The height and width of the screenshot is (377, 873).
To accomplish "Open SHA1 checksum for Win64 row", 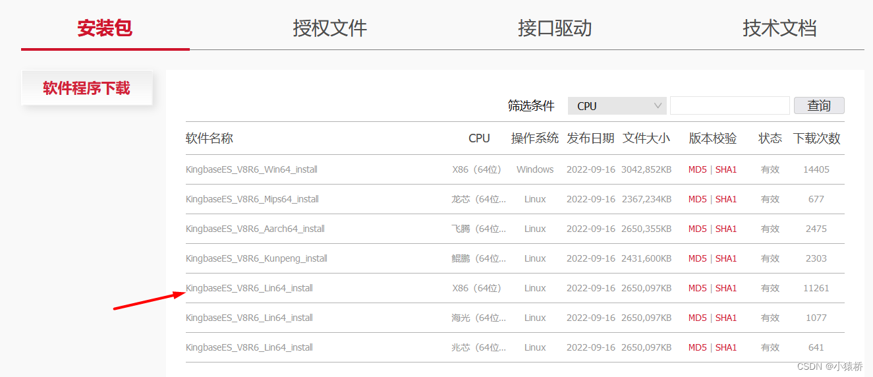I will [726, 169].
